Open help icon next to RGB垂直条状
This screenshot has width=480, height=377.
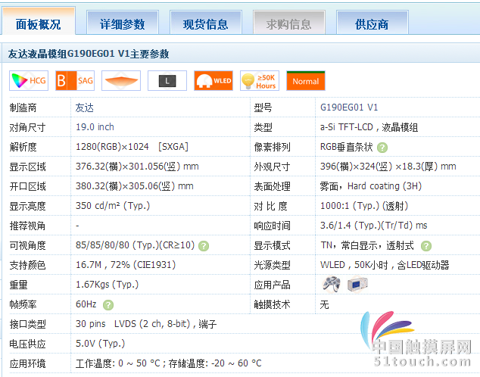(382, 148)
